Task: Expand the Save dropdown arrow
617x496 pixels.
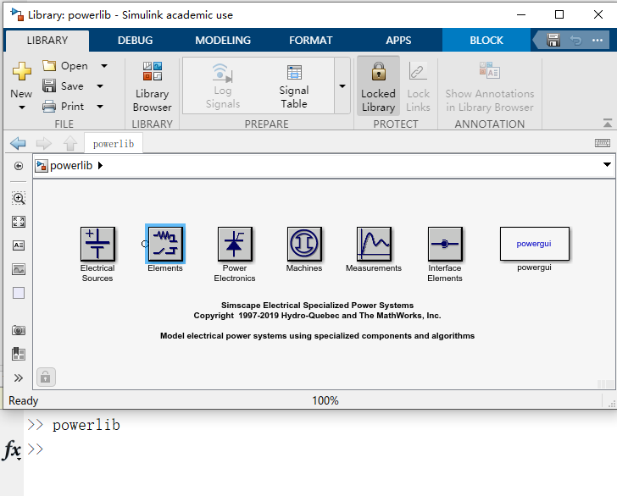Action: pos(100,85)
